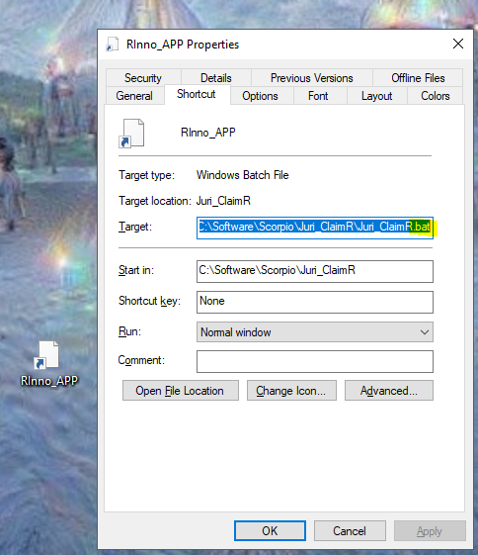
Task: Open the Advanced shortcut settings
Action: 389,391
